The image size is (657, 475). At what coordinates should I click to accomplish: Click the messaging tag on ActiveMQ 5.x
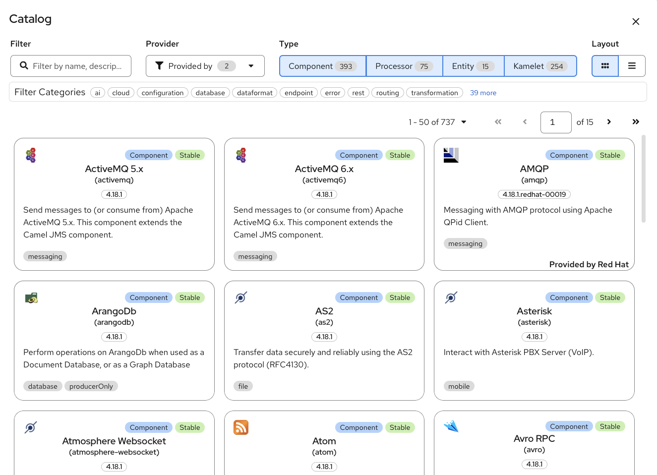coord(45,256)
